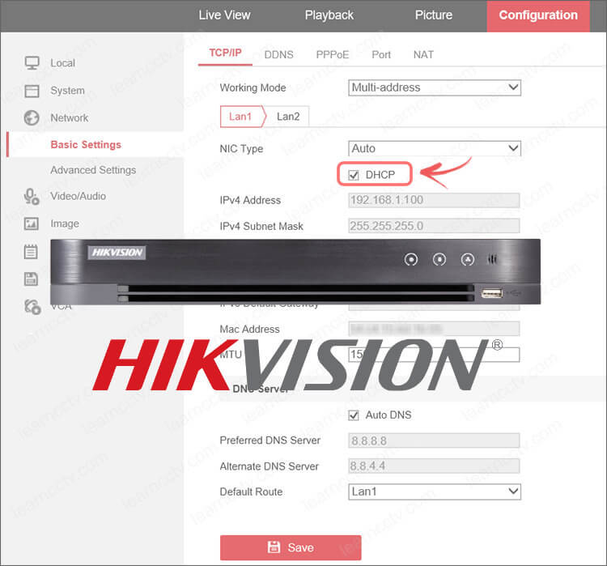
Task: Uncheck the Auto DNS checkbox
Action: point(354,415)
